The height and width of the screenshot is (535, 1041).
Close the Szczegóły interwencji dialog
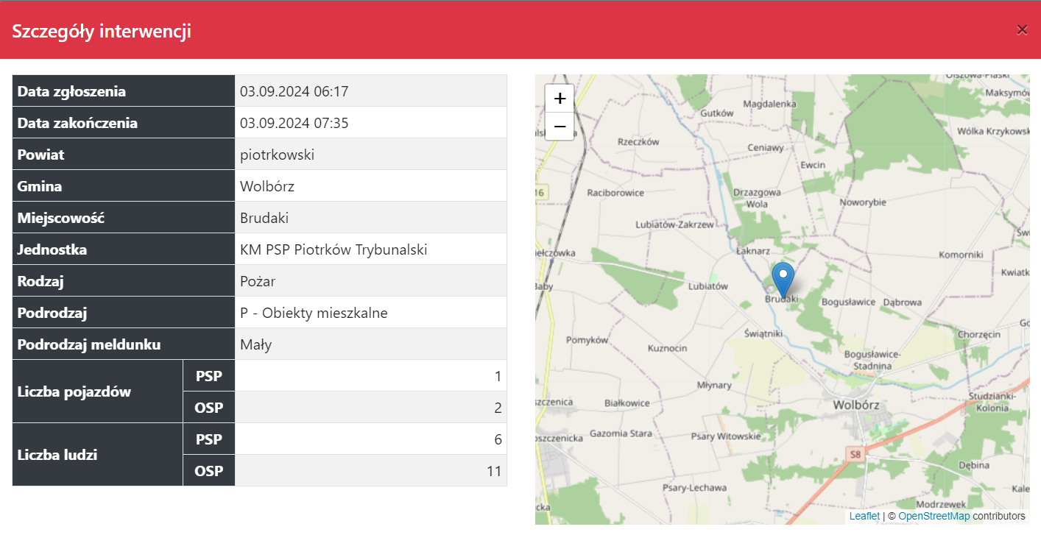pyautogui.click(x=1022, y=29)
